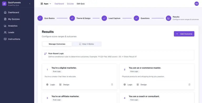202x103 pixels.
Task: Delete the digital marketer outcome
Action: [x=112, y=85]
